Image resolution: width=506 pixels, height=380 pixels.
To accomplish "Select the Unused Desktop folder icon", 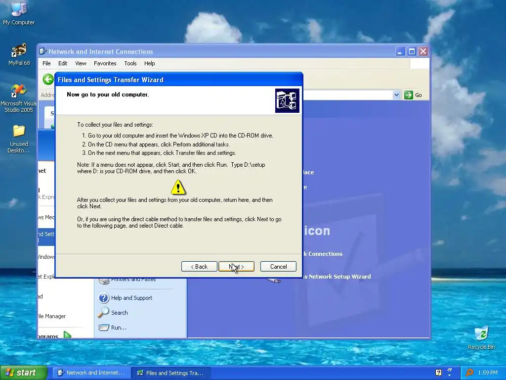I will pos(19,139).
